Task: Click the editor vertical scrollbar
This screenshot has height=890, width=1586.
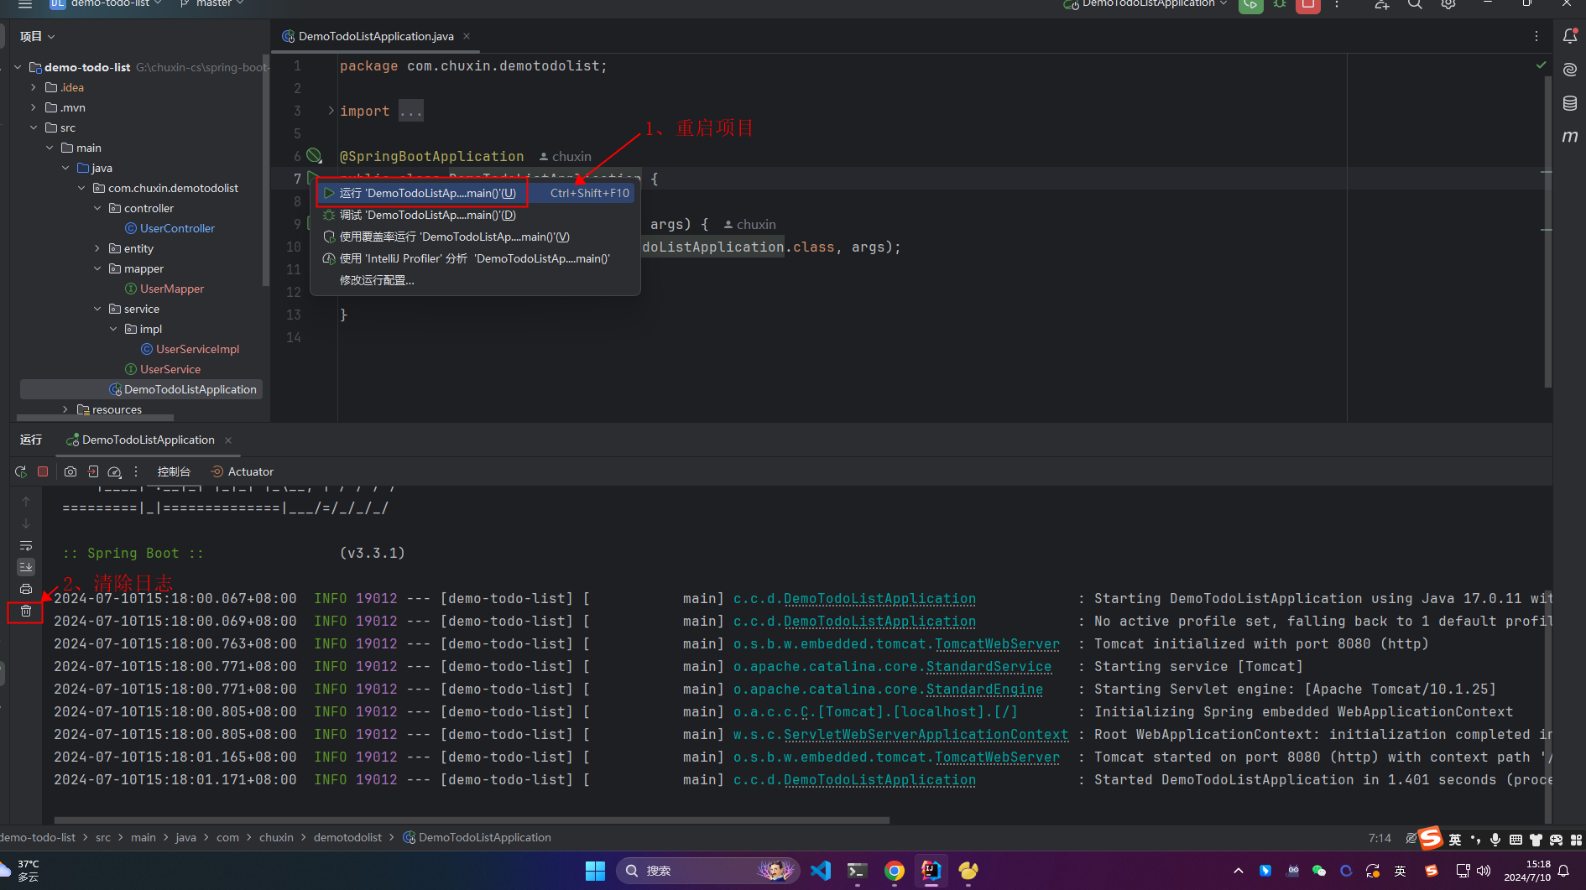Action: point(1547,232)
